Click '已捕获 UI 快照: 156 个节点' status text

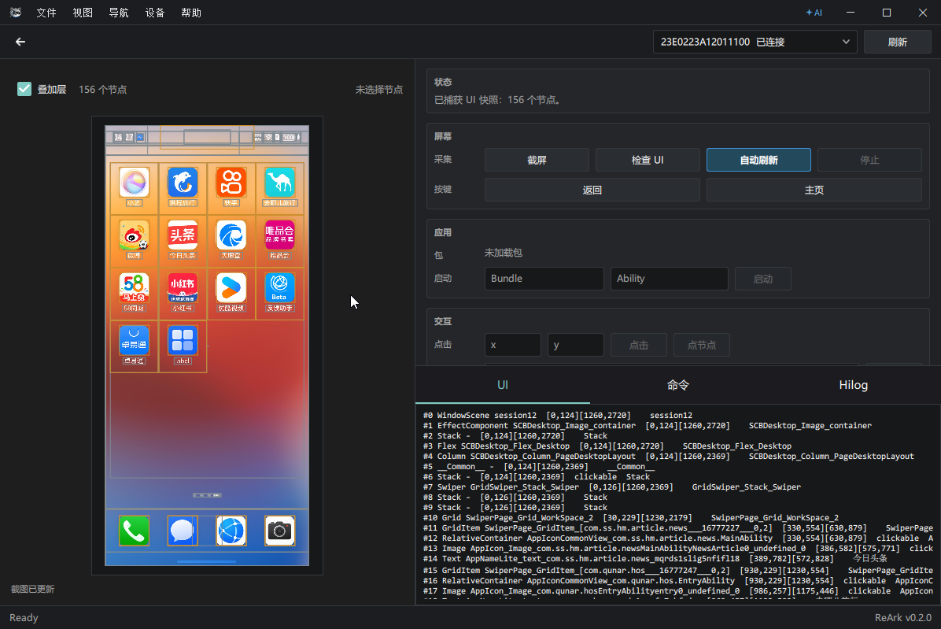[497, 100]
